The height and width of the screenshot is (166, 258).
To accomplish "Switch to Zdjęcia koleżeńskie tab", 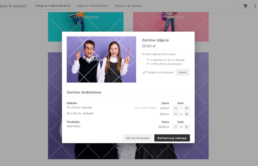I will click(x=92, y=6).
